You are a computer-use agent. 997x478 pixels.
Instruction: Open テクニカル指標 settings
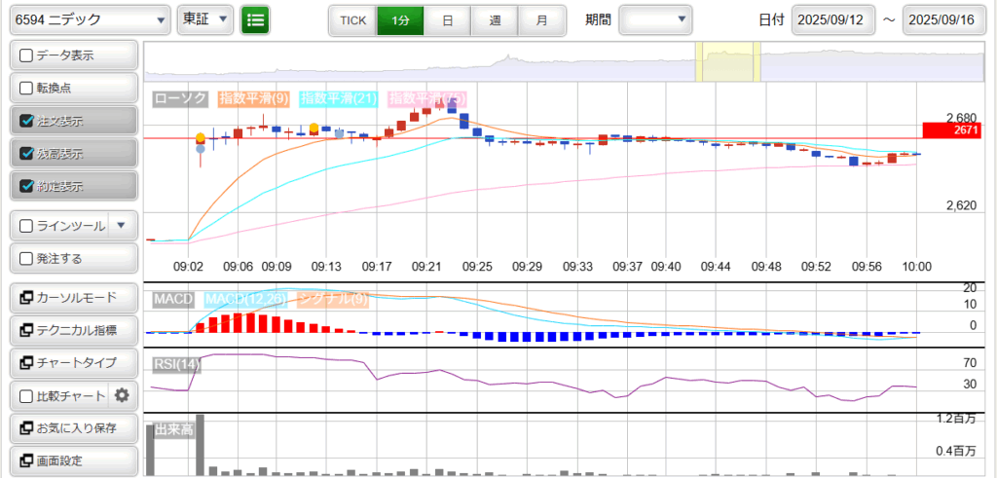click(x=74, y=330)
